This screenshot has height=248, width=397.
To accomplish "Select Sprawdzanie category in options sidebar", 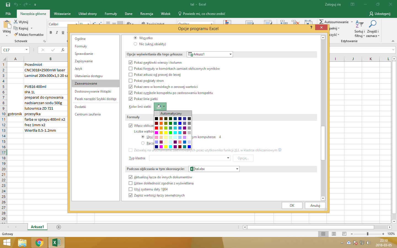I will [x=84, y=54].
